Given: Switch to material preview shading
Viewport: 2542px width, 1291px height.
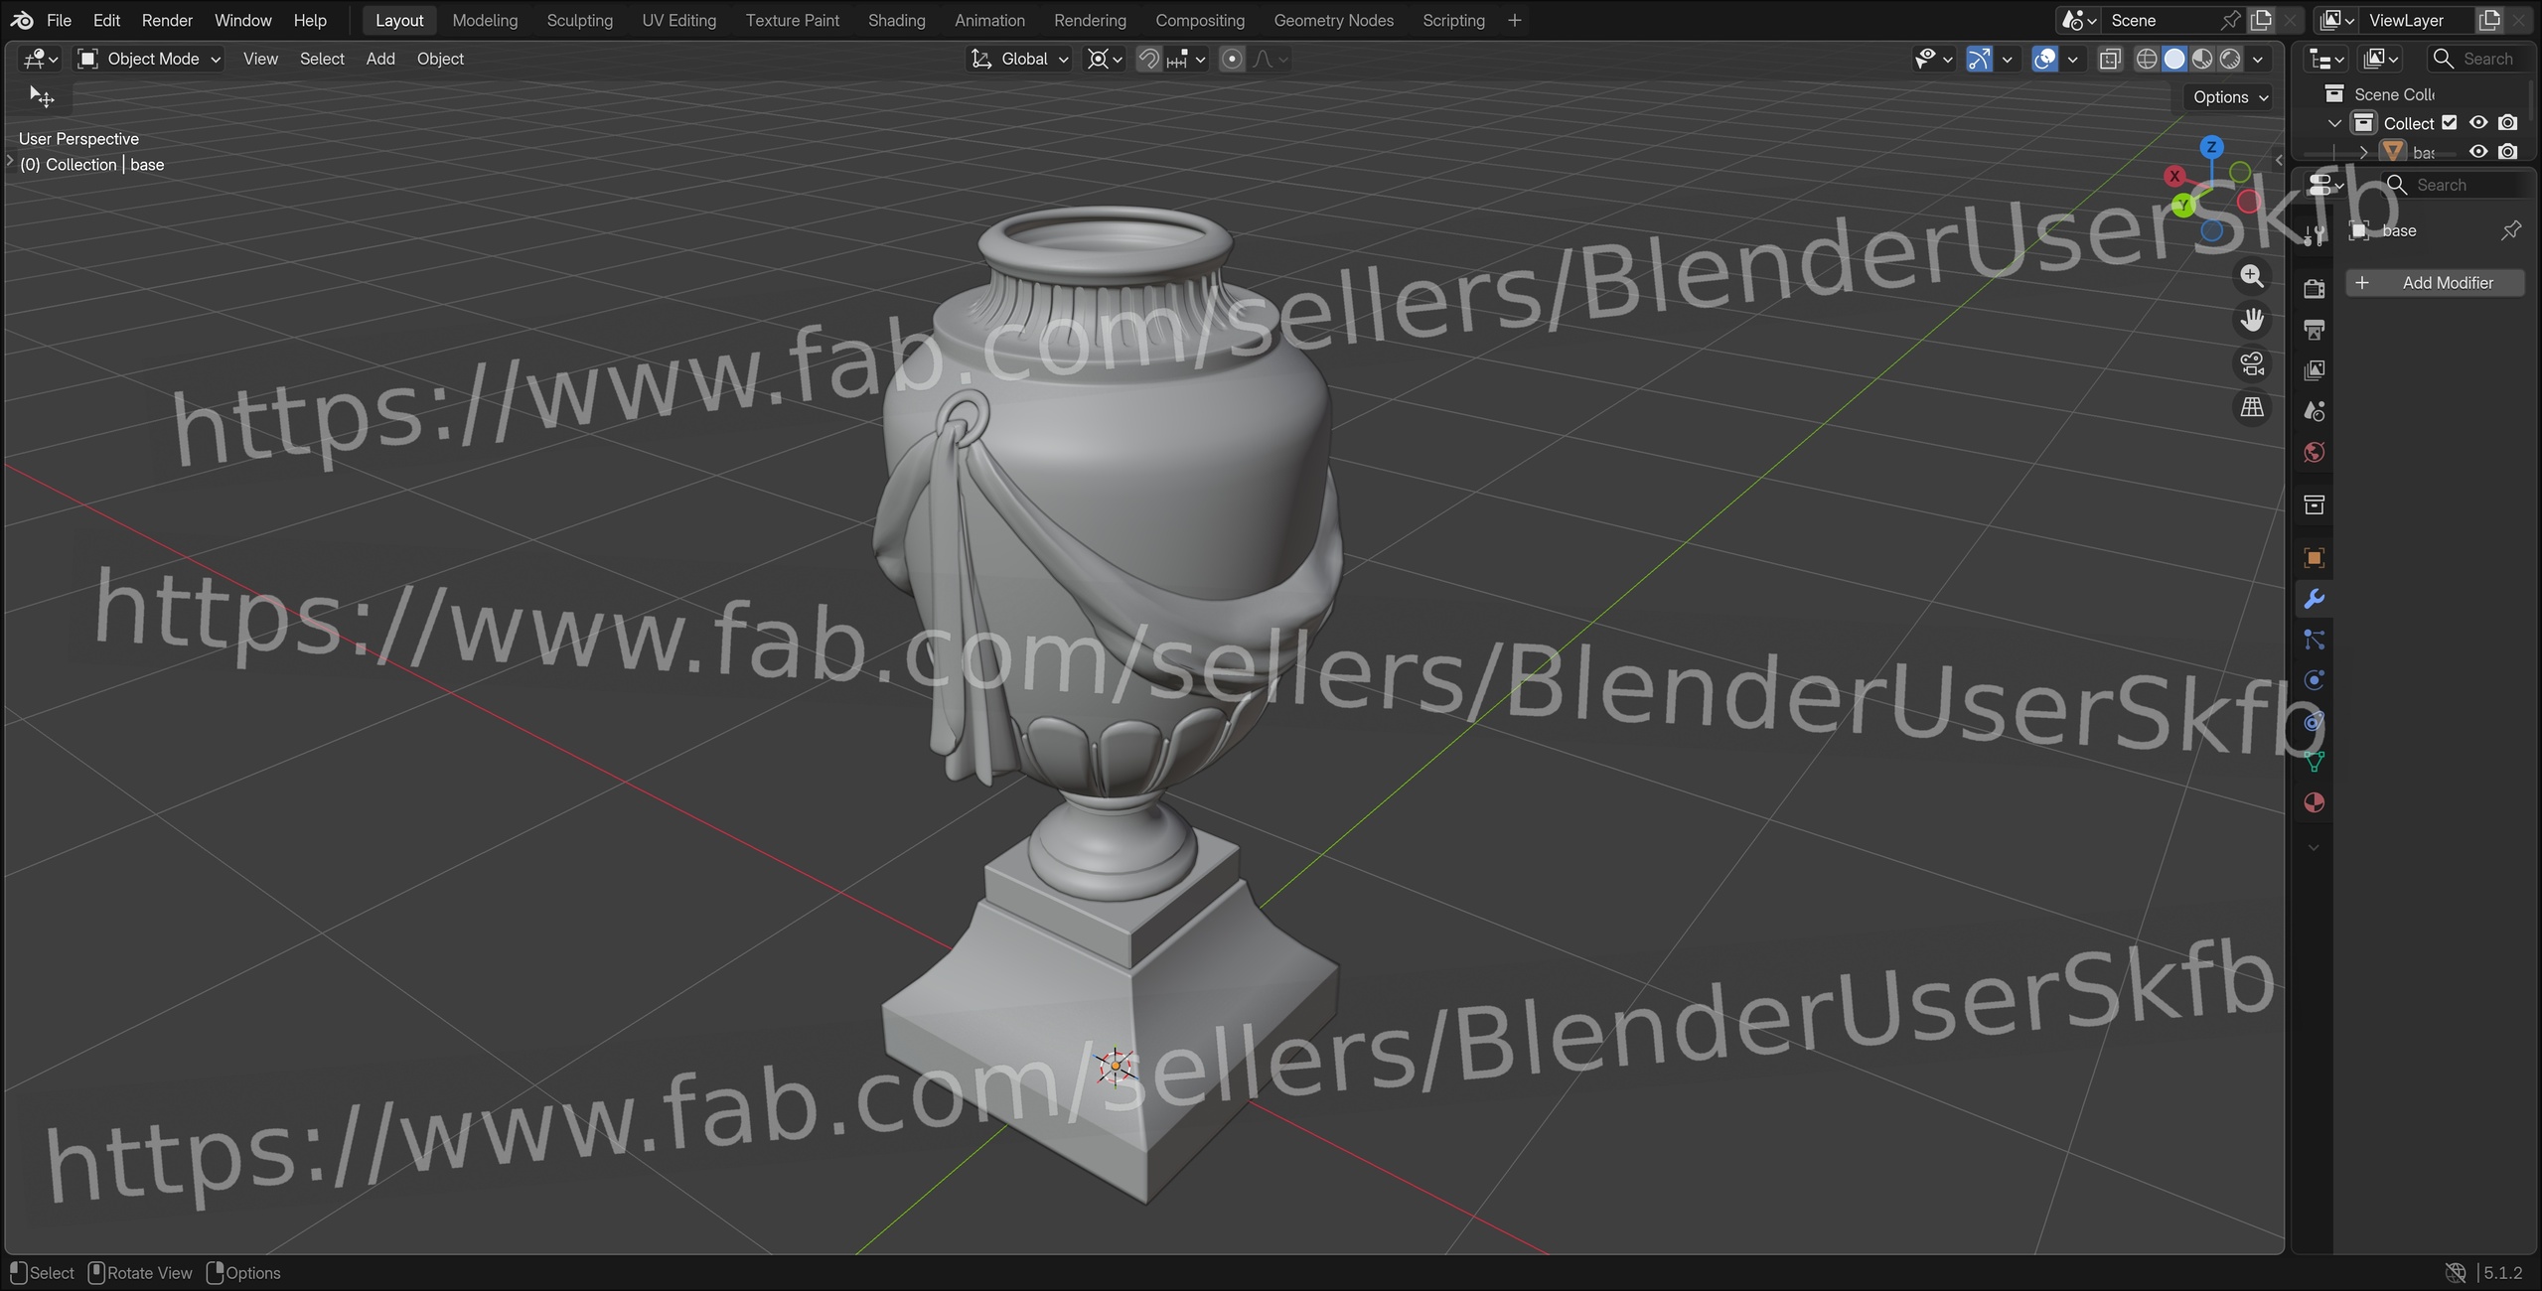Looking at the screenshot, I should pyautogui.click(x=2201, y=59).
